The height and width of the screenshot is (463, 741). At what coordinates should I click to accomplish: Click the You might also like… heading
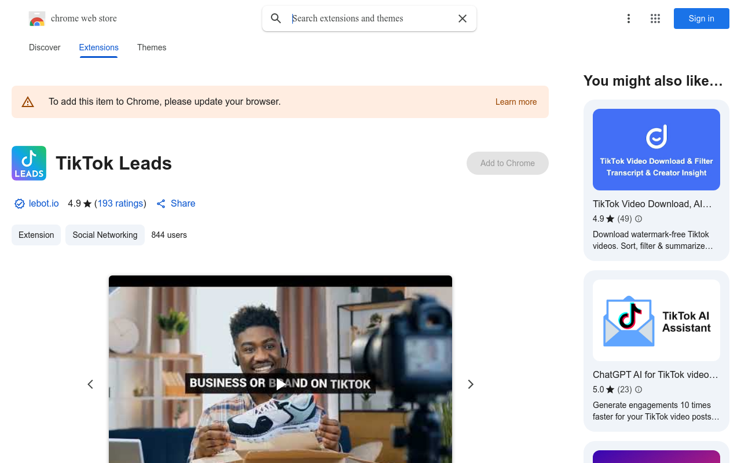coord(653,81)
